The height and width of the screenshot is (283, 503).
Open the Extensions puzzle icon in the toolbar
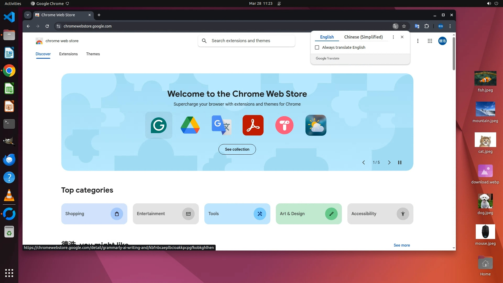pyautogui.click(x=427, y=26)
